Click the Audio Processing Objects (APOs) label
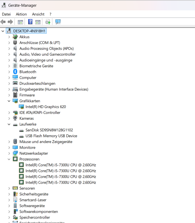The height and width of the screenshot is (223, 195). pyautogui.click(x=46, y=48)
